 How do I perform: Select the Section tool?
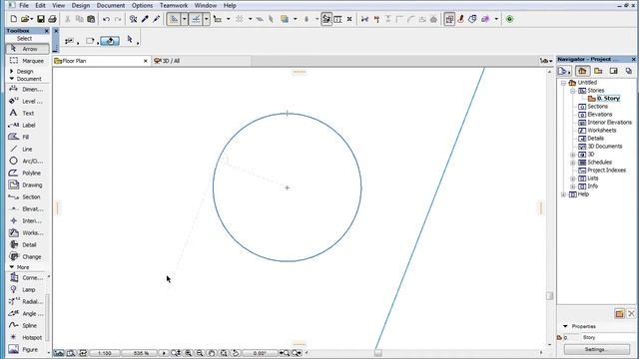point(28,197)
